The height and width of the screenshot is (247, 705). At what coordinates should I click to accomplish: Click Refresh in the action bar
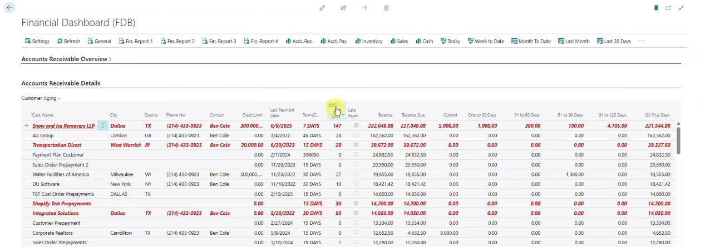click(x=68, y=41)
